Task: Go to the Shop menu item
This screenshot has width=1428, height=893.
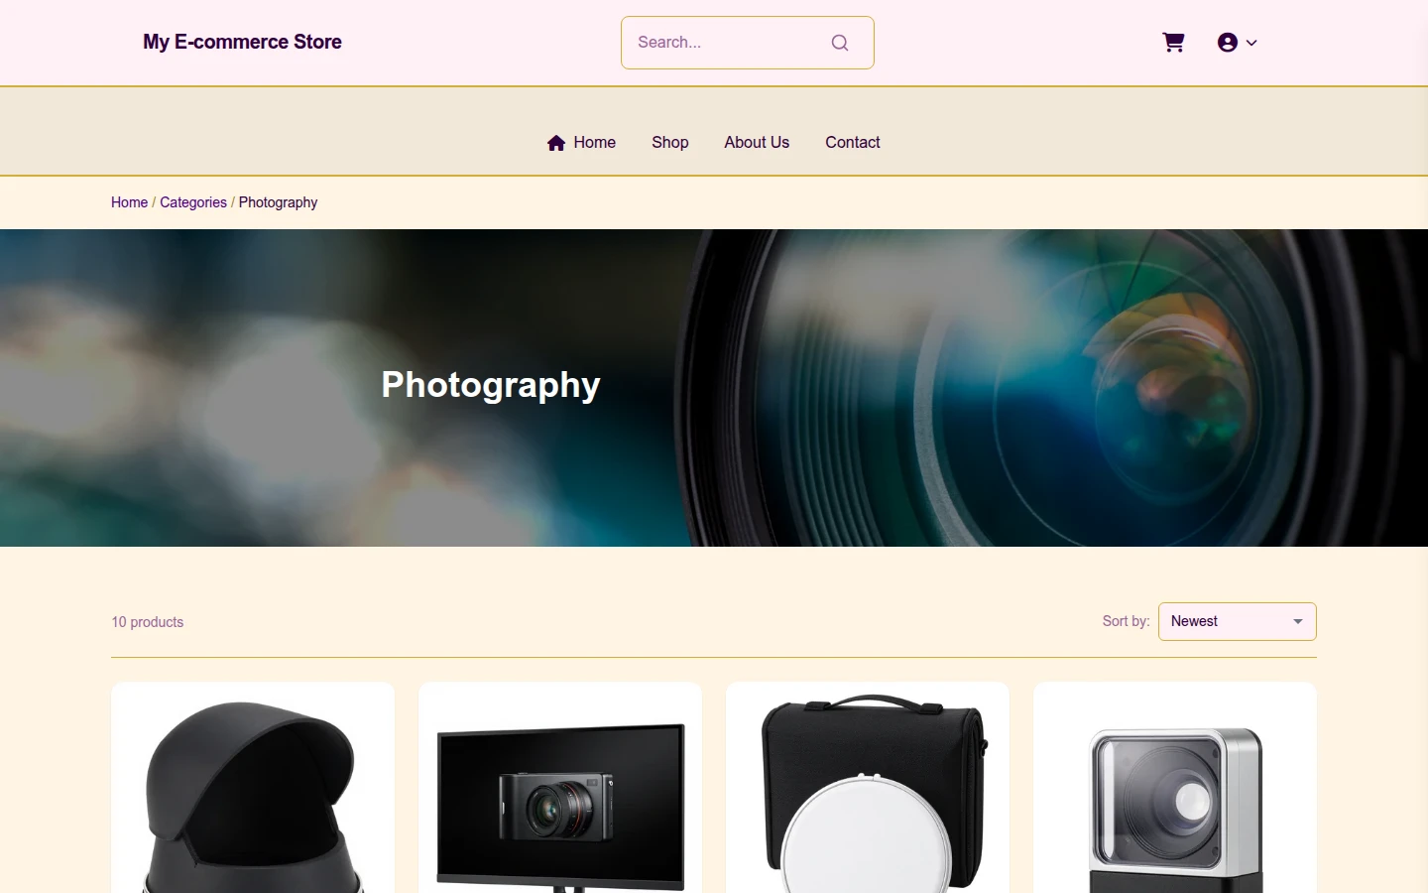Action: 670,143
